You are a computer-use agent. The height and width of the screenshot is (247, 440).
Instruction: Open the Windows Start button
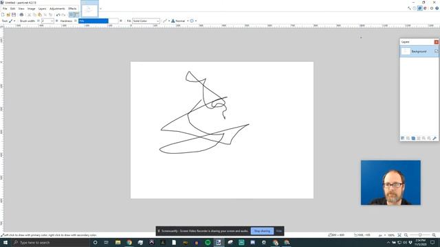tap(5, 242)
